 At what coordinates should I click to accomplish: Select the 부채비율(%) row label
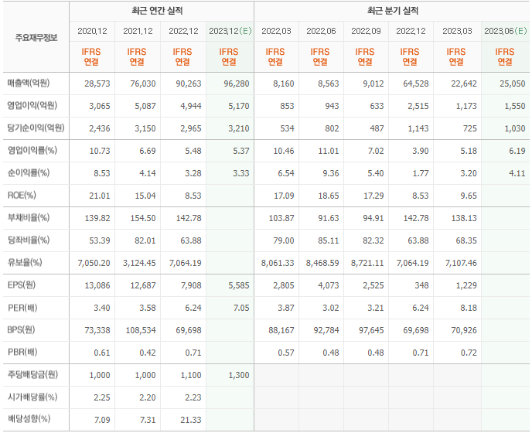29,217
